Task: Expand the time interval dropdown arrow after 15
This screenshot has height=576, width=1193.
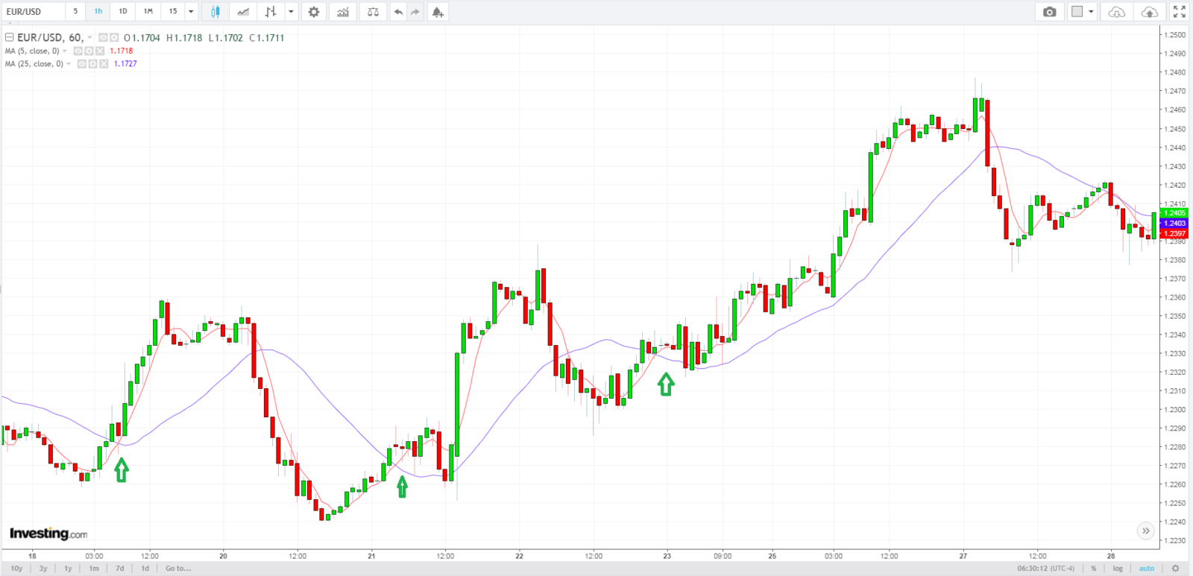Action: 191,12
